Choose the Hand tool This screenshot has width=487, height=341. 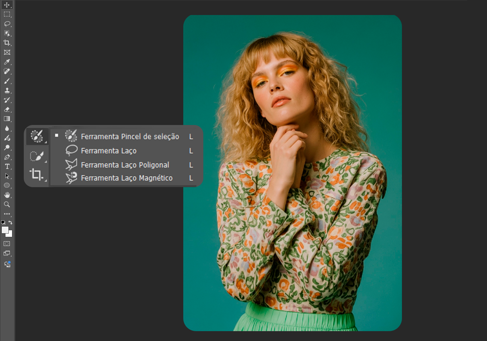pyautogui.click(x=7, y=195)
